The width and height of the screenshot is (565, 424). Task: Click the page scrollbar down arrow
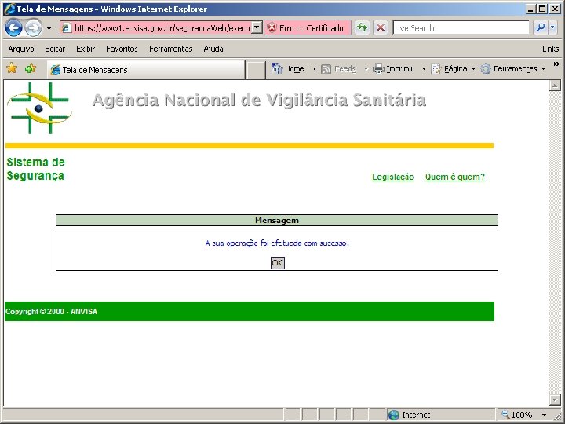pyautogui.click(x=555, y=399)
